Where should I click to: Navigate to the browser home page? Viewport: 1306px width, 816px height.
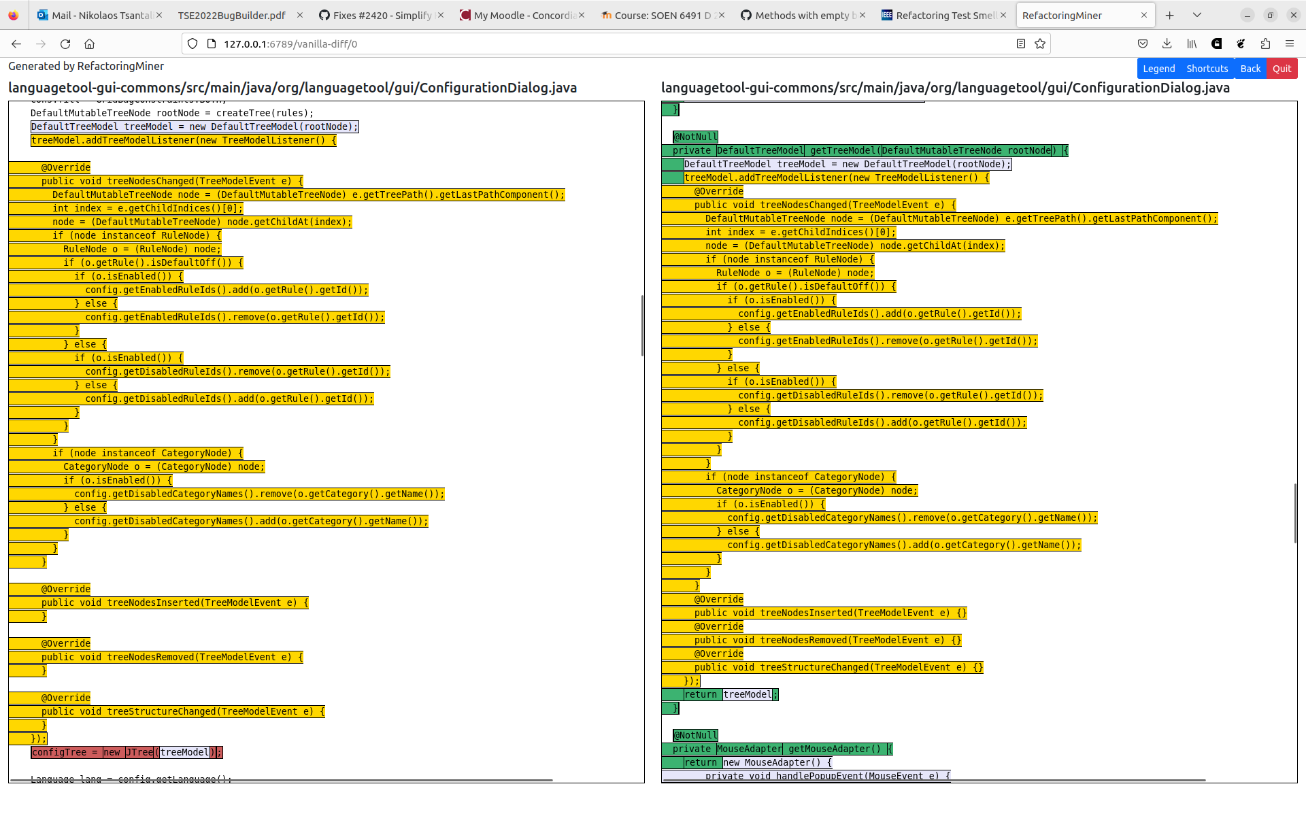pos(89,44)
